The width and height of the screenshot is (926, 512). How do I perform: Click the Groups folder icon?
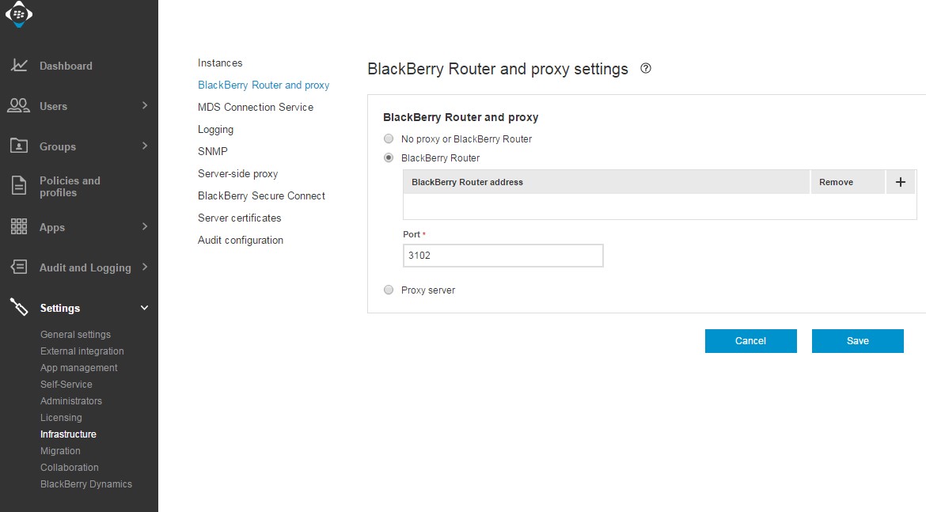point(19,146)
